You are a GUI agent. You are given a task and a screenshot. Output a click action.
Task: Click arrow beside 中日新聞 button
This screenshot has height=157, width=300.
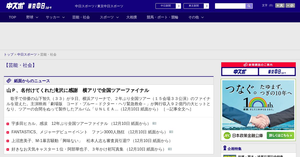tap(178, 6)
